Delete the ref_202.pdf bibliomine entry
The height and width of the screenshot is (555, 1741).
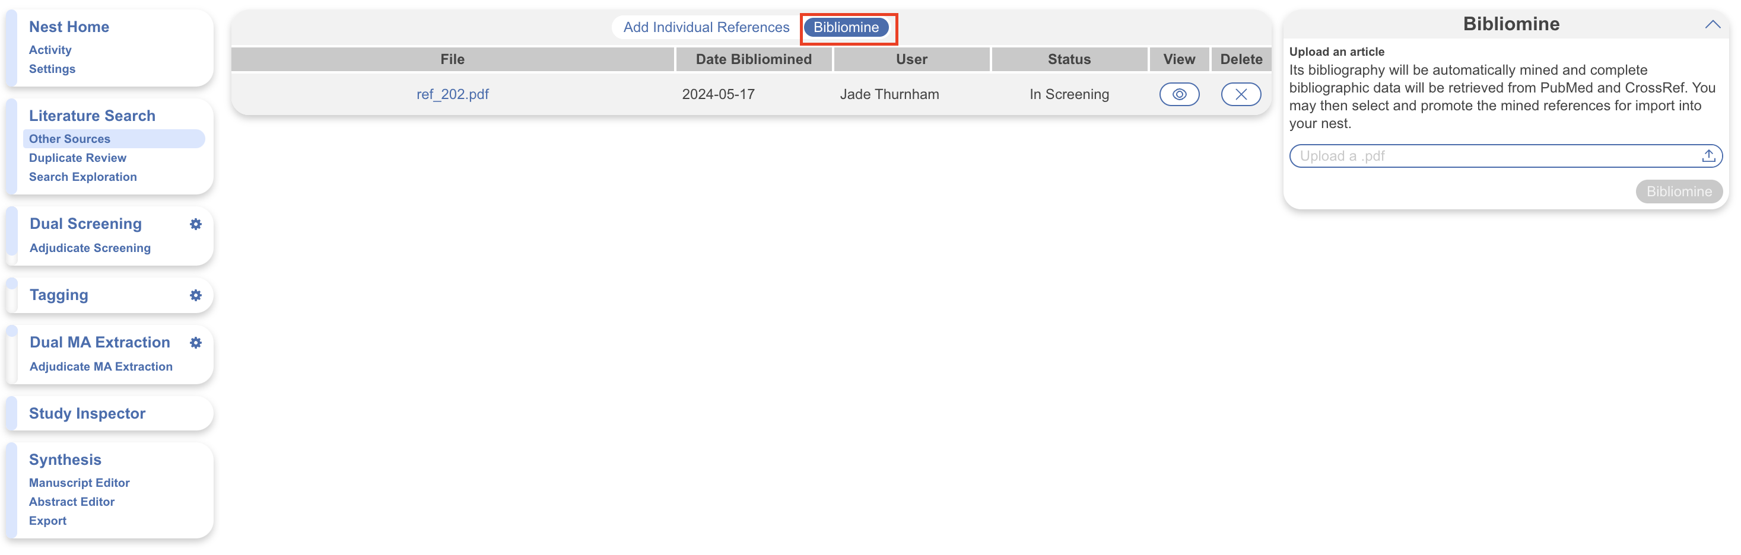pos(1240,94)
